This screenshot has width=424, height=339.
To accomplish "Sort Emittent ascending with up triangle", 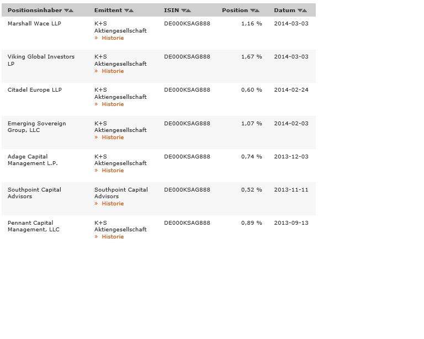I will (131, 10).
